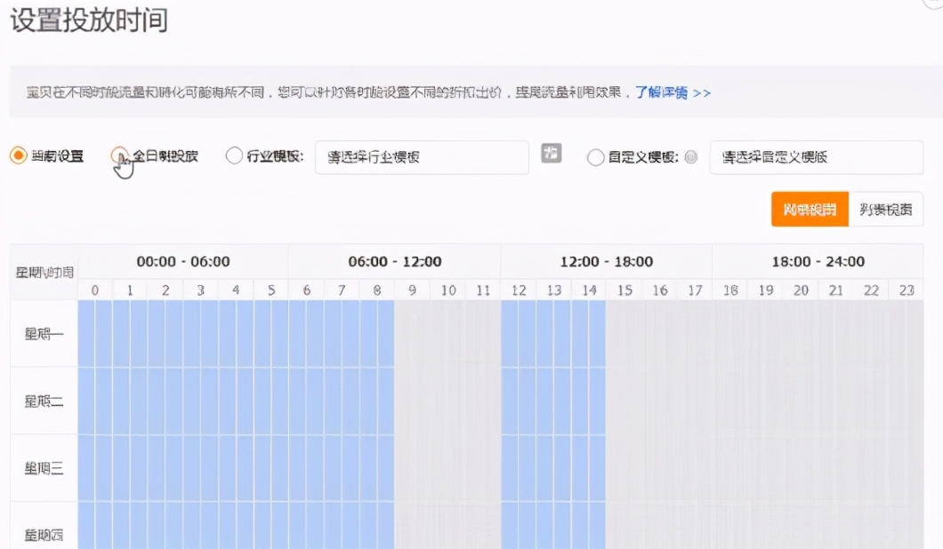The width and height of the screenshot is (943, 549).
Task: Click the help icon next to 自定义模板
Action: pos(691,157)
